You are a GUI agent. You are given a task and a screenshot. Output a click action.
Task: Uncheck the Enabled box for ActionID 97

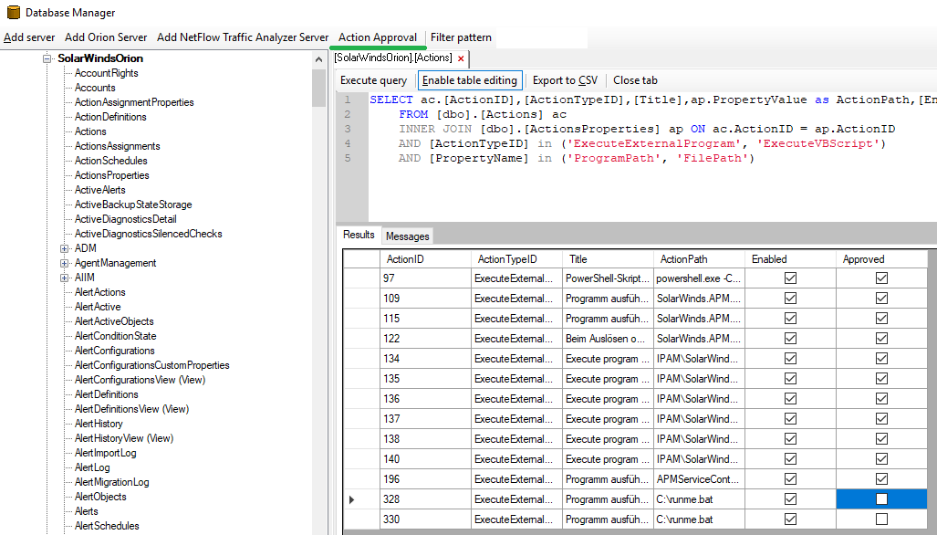point(790,278)
